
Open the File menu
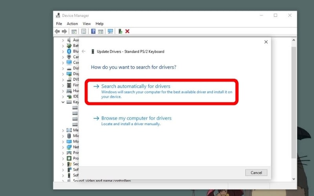coord(59,24)
